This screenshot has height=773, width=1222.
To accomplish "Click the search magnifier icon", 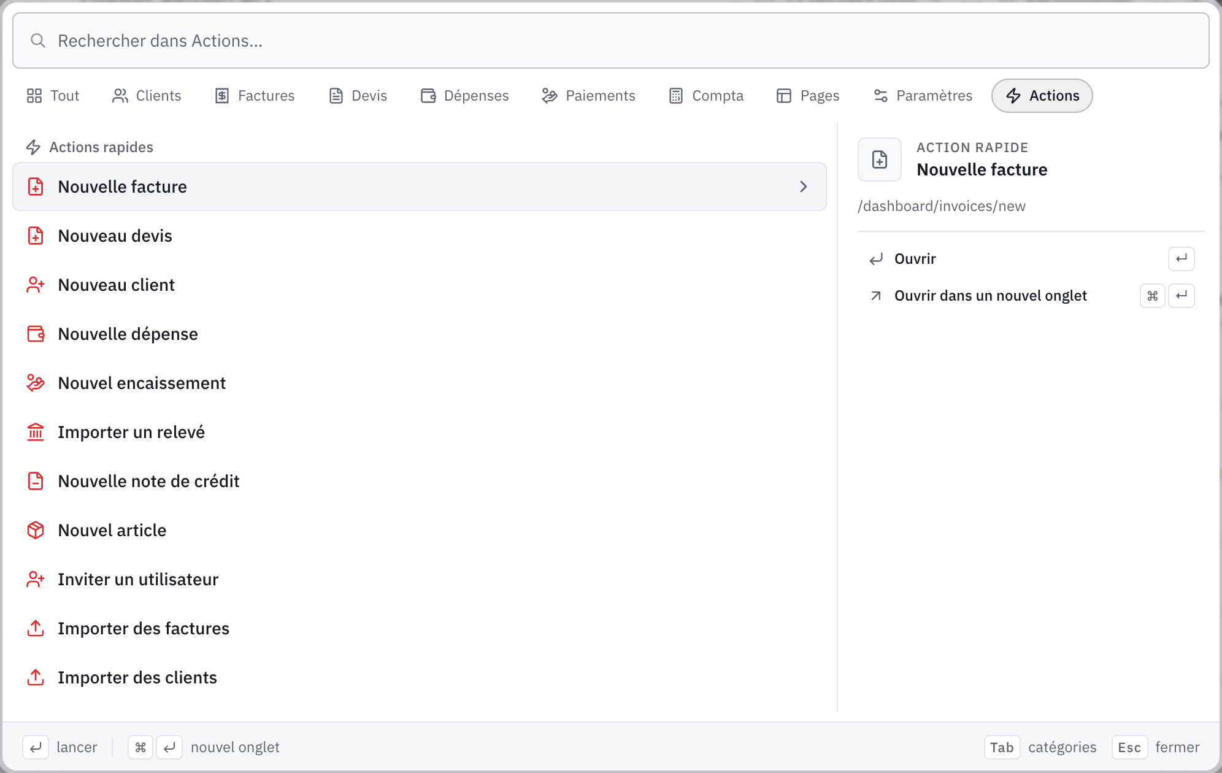I will pos(38,40).
